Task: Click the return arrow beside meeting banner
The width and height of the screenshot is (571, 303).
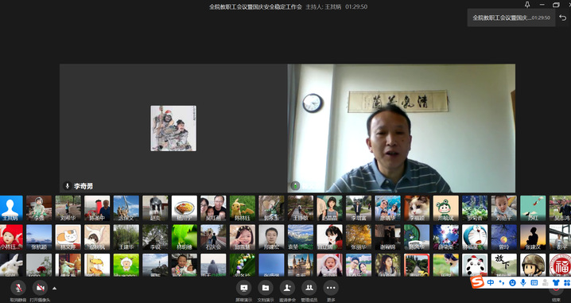Action: pyautogui.click(x=563, y=17)
